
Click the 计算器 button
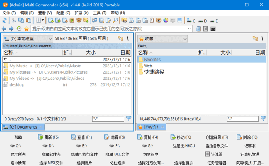(214, 154)
